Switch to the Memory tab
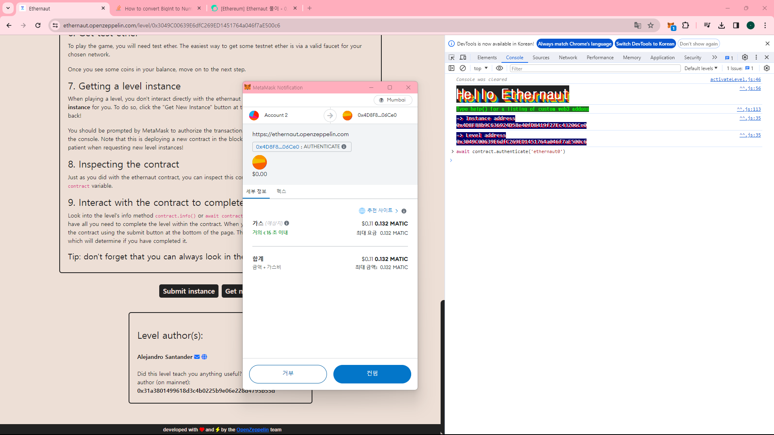774x435 pixels. point(632,58)
